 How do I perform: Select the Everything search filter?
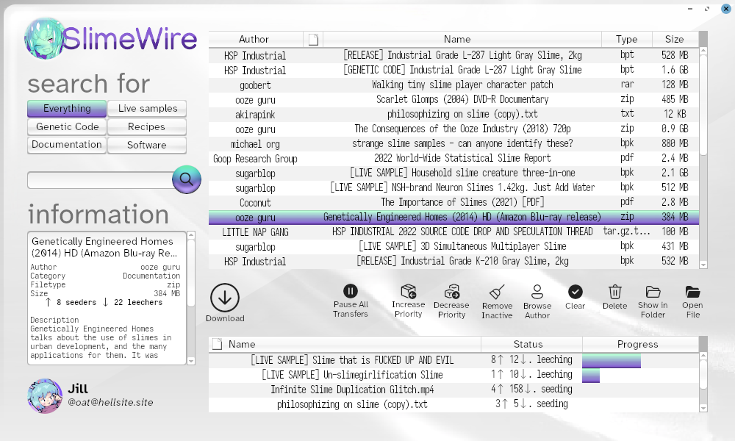point(67,109)
